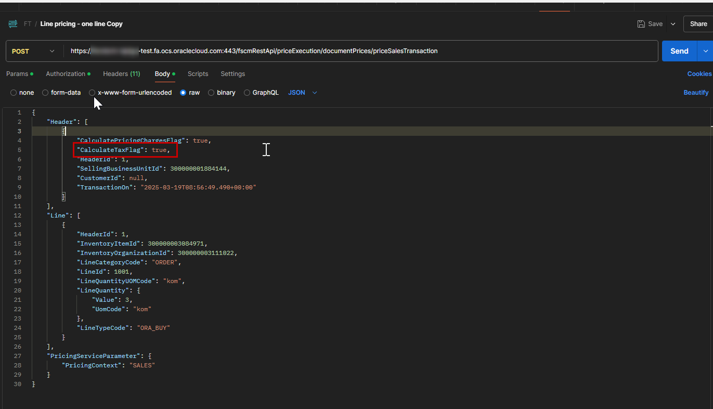Image resolution: width=713 pixels, height=409 pixels.
Task: Click the "PricingContext" value "SALES"
Action: (x=142, y=365)
